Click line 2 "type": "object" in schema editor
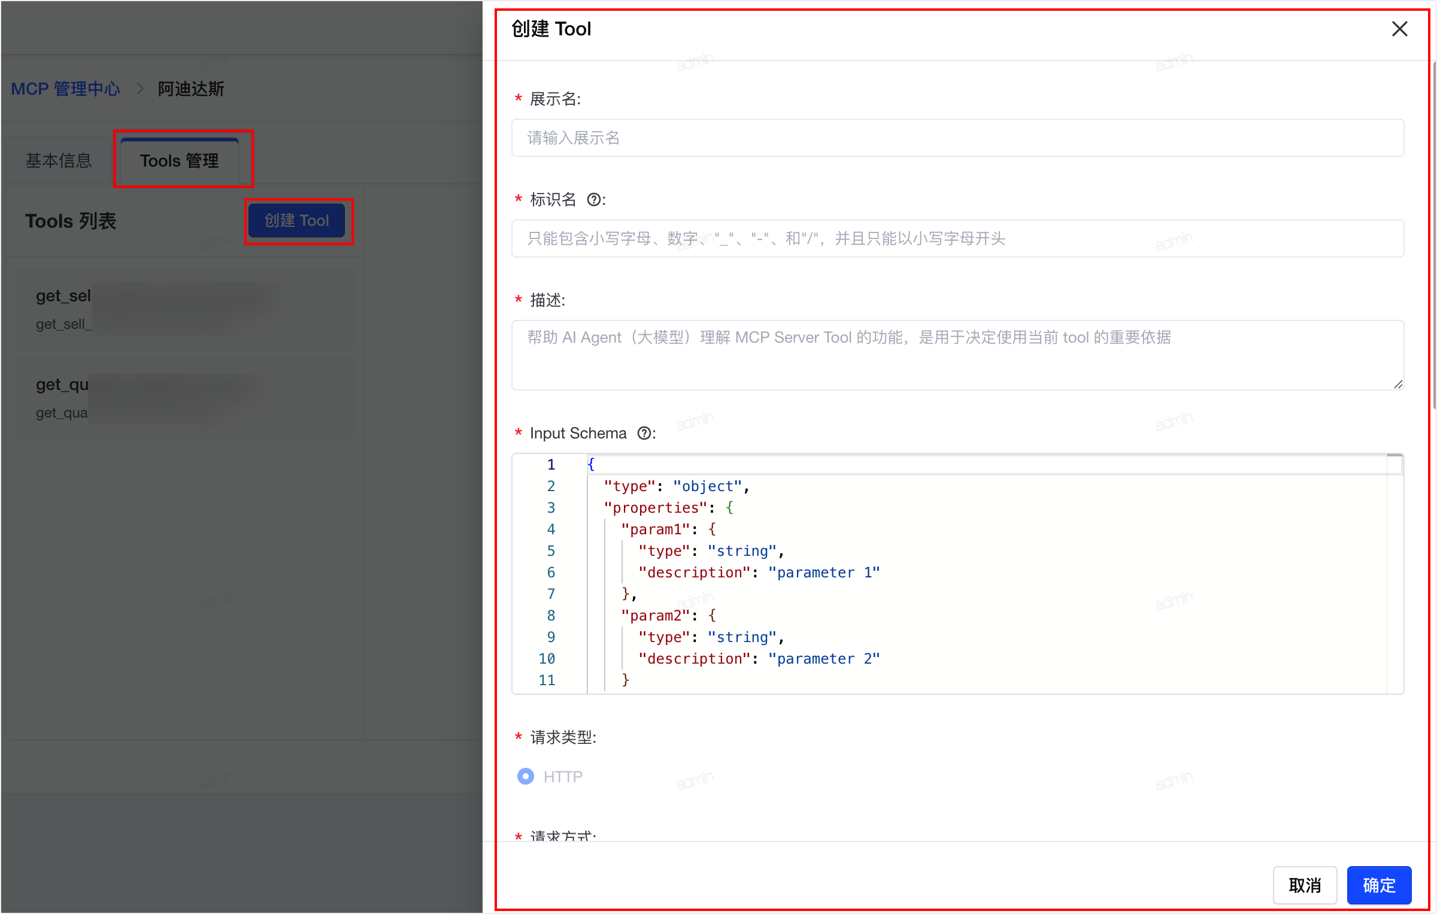This screenshot has width=1437, height=914. coord(677,486)
